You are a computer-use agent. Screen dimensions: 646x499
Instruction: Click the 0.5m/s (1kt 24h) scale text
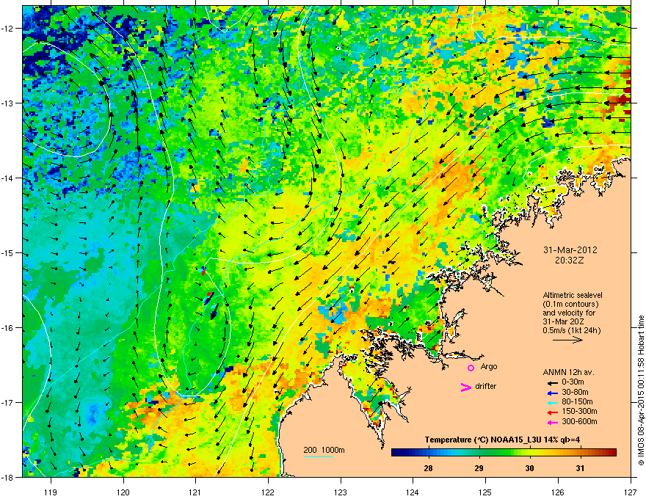pyautogui.click(x=571, y=330)
